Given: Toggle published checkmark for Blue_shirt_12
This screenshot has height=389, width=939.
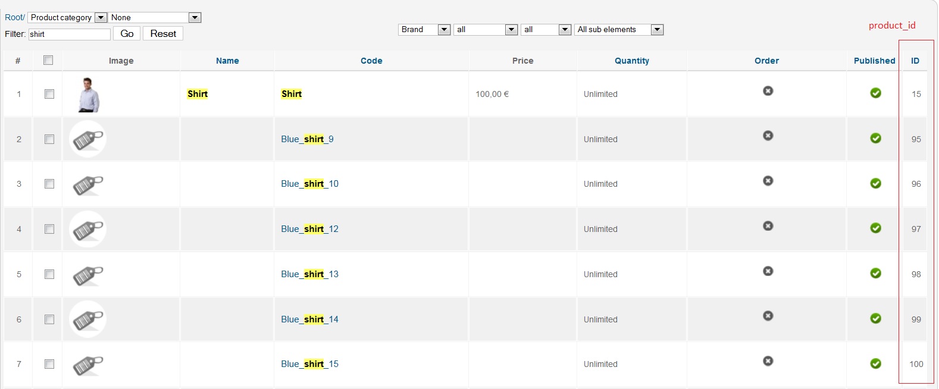Looking at the screenshot, I should click(876, 228).
